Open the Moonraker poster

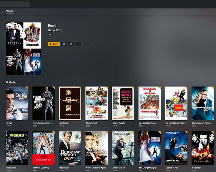click(x=17, y=148)
